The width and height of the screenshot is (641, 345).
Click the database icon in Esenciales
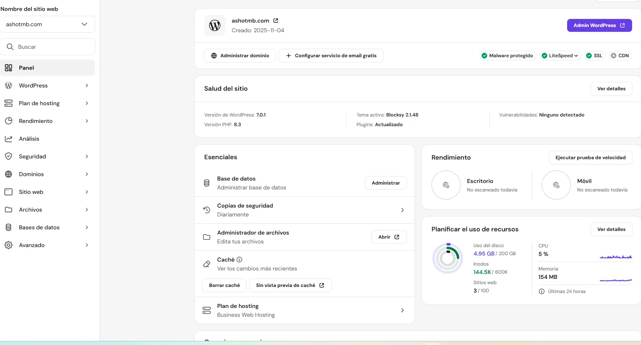point(207,183)
